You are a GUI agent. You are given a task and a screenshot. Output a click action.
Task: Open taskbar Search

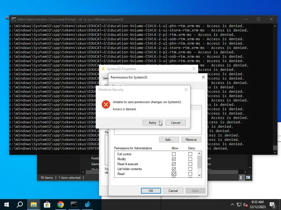pos(20,205)
